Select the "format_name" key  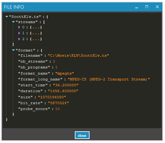[34, 73]
